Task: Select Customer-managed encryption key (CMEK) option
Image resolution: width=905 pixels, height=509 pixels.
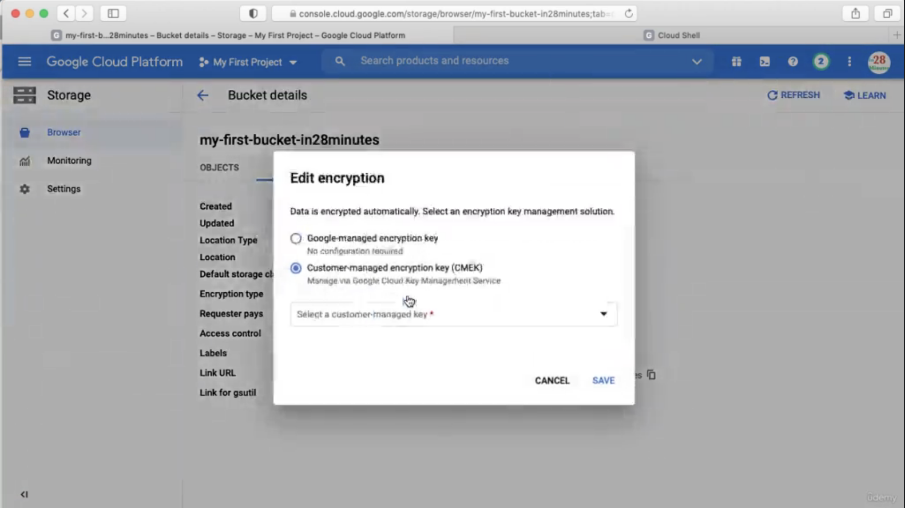Action: point(296,268)
